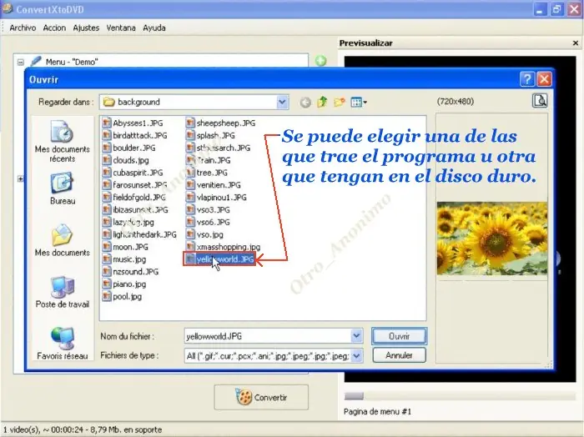Select boulder.JPG file
Image resolution: width=584 pixels, height=437 pixels.
[x=129, y=148]
